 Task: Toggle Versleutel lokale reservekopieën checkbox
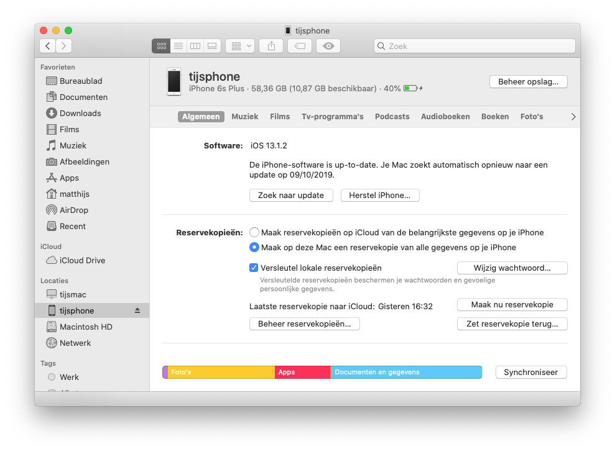[x=254, y=268]
